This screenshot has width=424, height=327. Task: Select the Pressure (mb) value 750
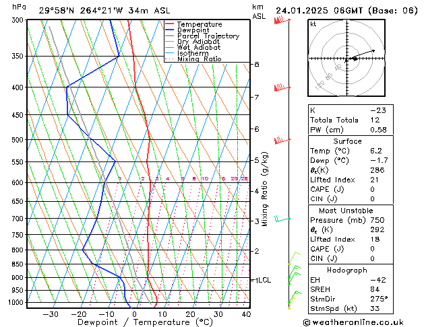pyautogui.click(x=377, y=220)
